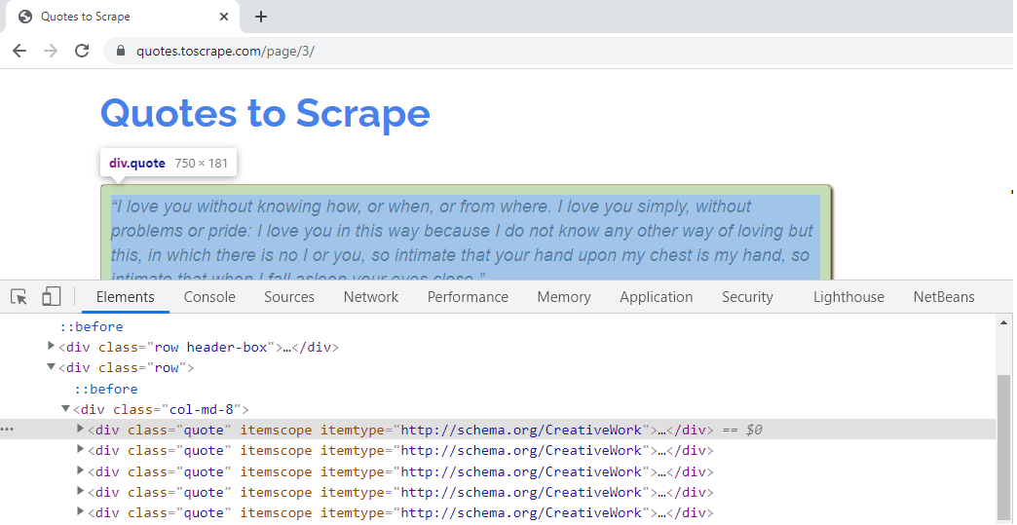This screenshot has height=525, width=1017.
Task: Open a new tab with the plus icon
Action: point(261,17)
